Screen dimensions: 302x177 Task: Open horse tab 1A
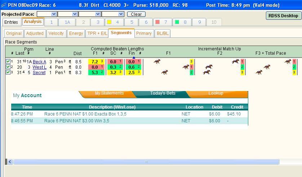pos(67,22)
